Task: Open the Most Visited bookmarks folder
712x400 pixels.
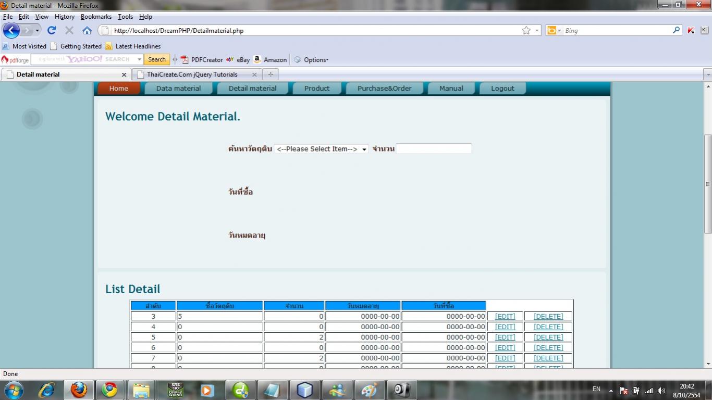Action: click(24, 46)
